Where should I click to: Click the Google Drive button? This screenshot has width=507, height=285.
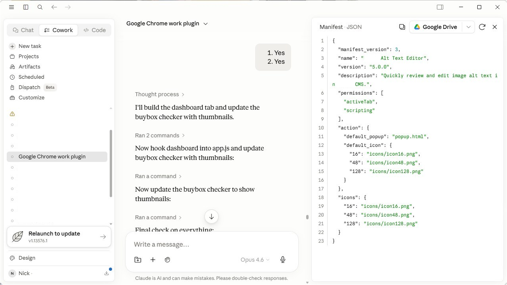[x=436, y=27]
